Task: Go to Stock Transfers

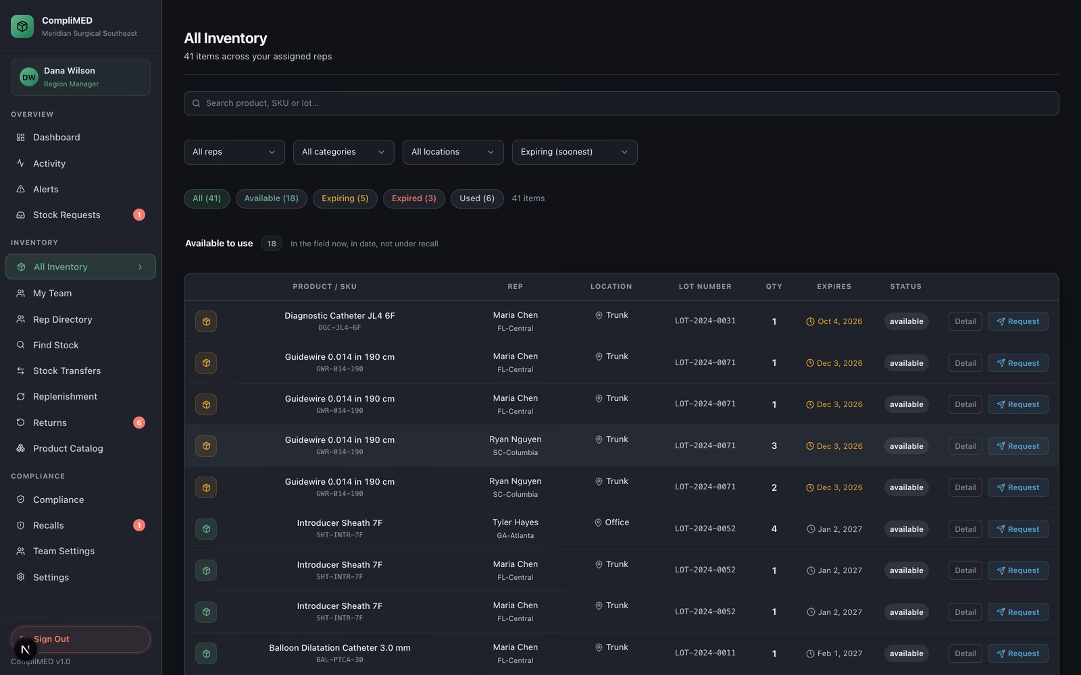Action: point(80,371)
